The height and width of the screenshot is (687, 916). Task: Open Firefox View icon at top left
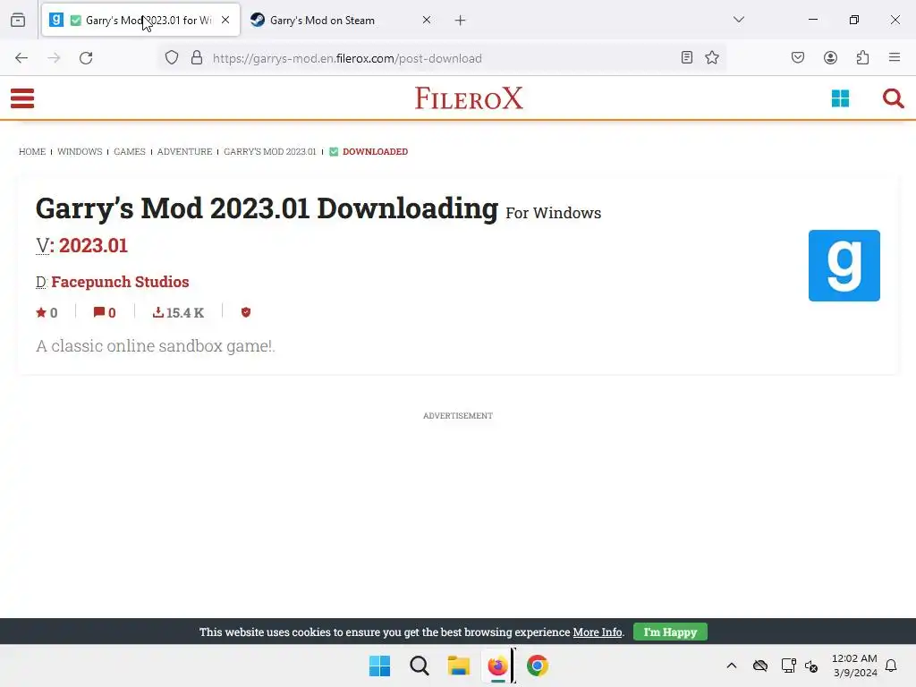coord(18,20)
